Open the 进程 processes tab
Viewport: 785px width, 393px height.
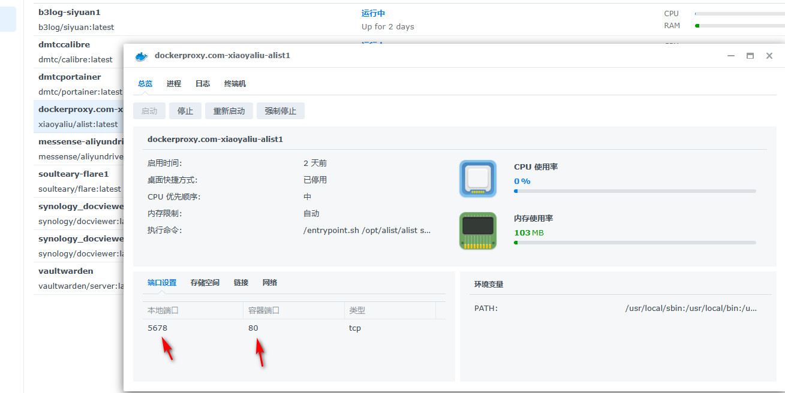[x=174, y=84]
